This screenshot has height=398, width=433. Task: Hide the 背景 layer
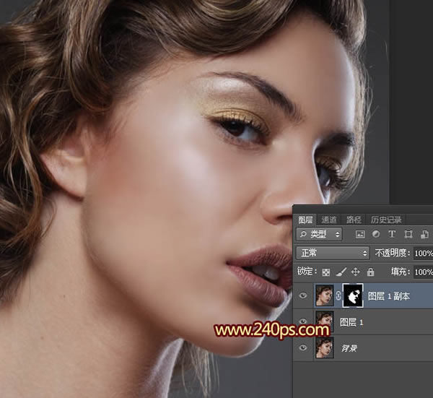point(303,347)
